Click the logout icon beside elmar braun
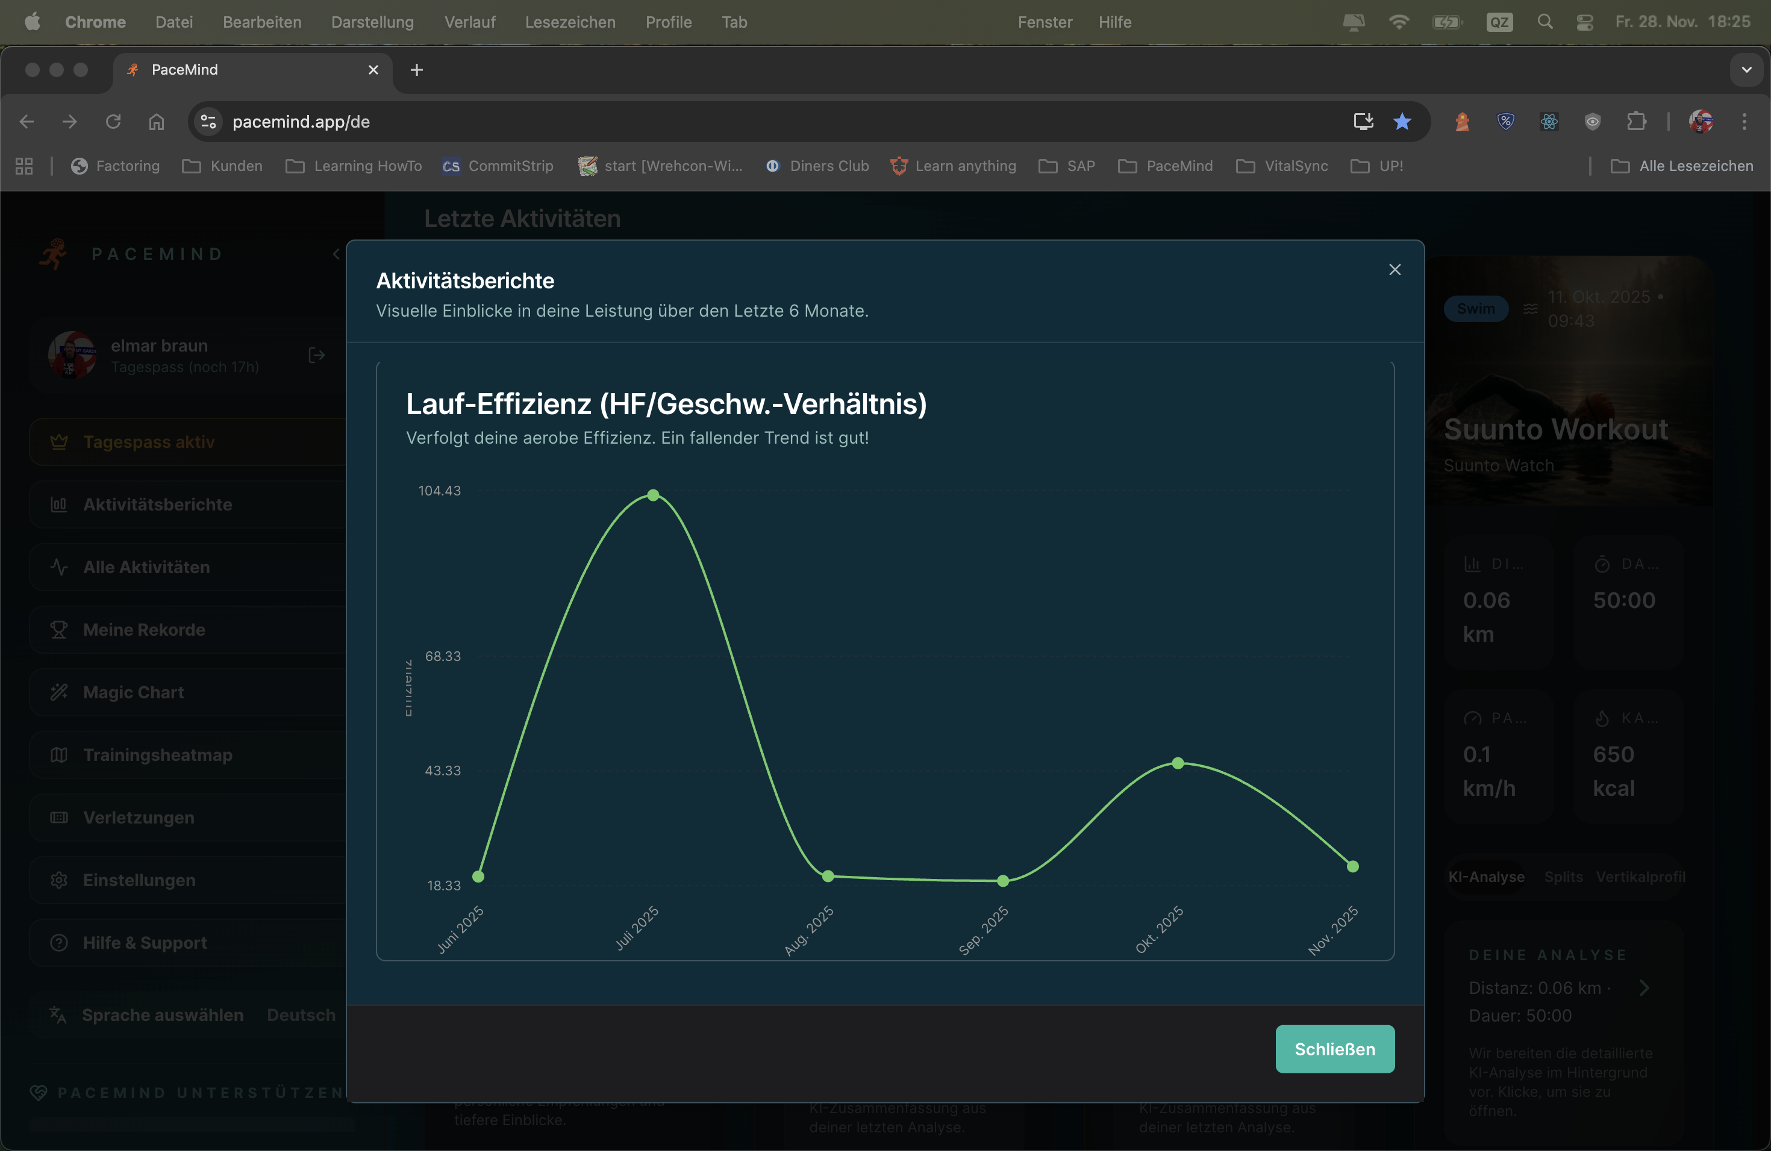The image size is (1771, 1151). (x=316, y=355)
